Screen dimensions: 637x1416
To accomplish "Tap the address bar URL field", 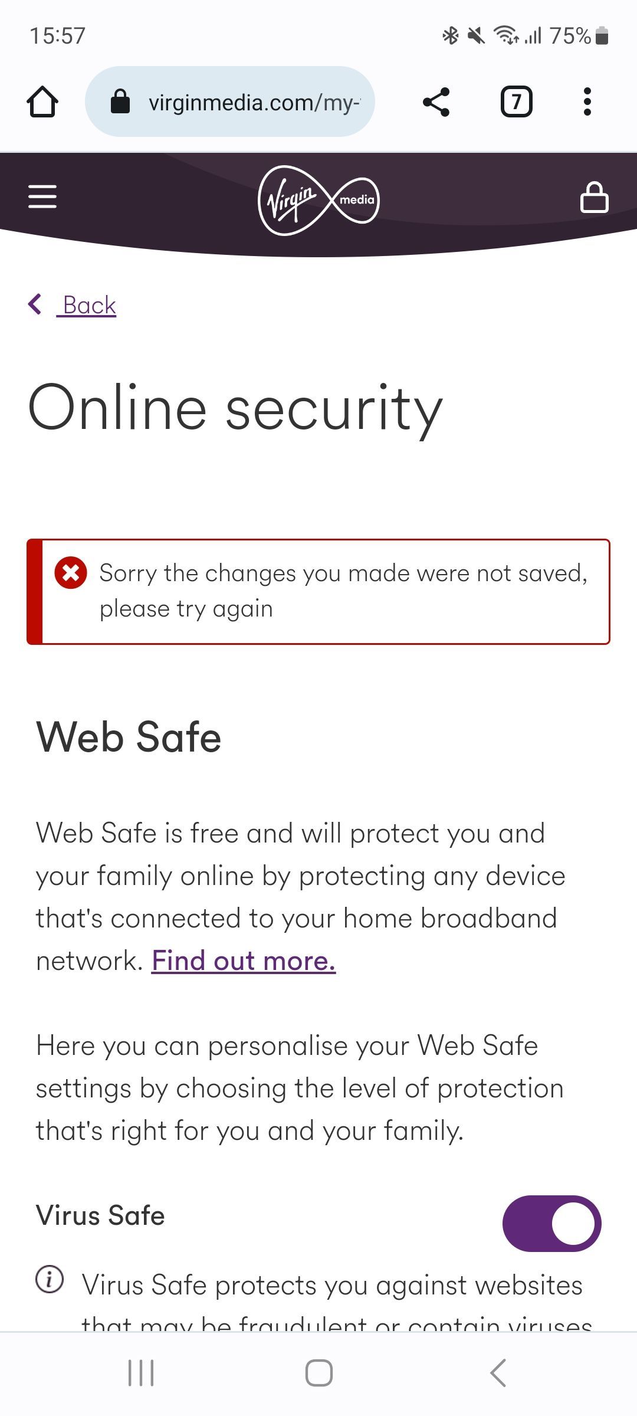I will pyautogui.click(x=254, y=103).
